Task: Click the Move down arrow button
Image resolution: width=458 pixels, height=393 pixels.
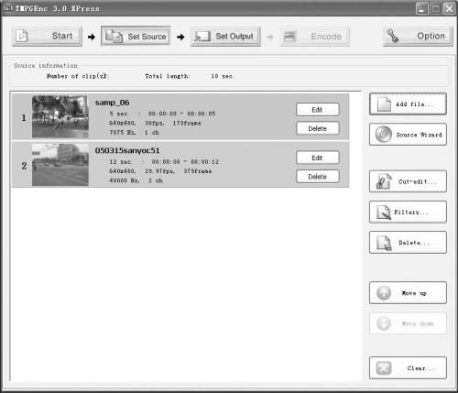Action: point(408,323)
